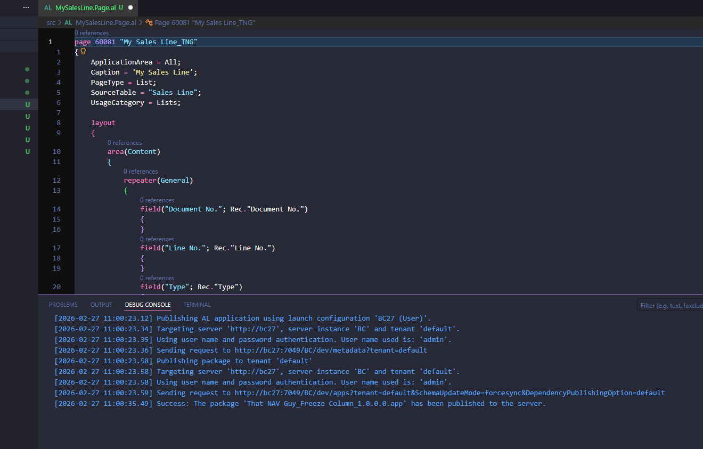This screenshot has height=449, width=703.
Task: Click the lightbulb code action icon
Action: click(x=83, y=52)
